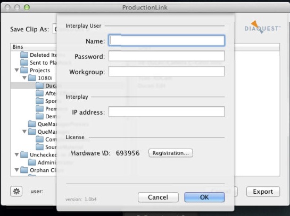Viewport: 290px width, 216px height.
Task: Select the Sent to Playback folder icon
Action: point(24,63)
